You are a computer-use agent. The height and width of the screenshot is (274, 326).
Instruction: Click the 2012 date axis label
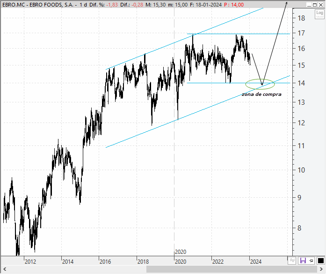30,261
